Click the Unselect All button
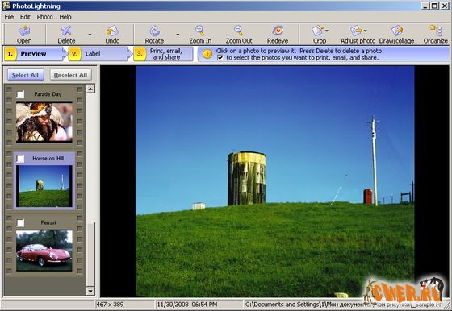Viewport: 452px width, 311px height. tap(71, 75)
